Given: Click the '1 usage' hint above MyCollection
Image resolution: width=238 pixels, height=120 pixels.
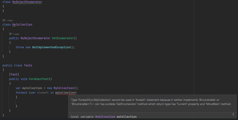Looking at the screenshot, I should (x=9, y=20).
